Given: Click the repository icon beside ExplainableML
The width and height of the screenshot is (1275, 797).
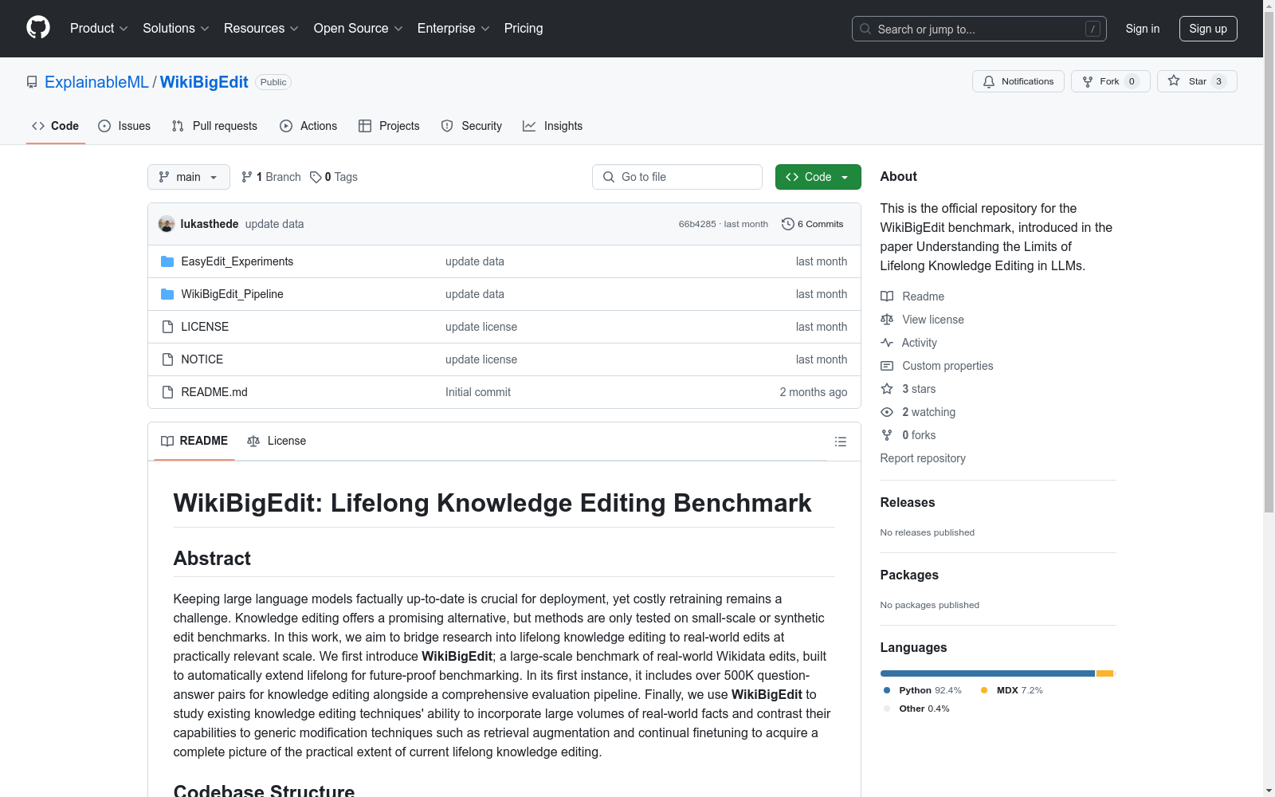Looking at the screenshot, I should pyautogui.click(x=32, y=82).
